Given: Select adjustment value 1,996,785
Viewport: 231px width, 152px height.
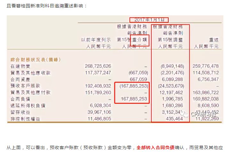Looking at the screenshot, I should (x=172, y=99).
